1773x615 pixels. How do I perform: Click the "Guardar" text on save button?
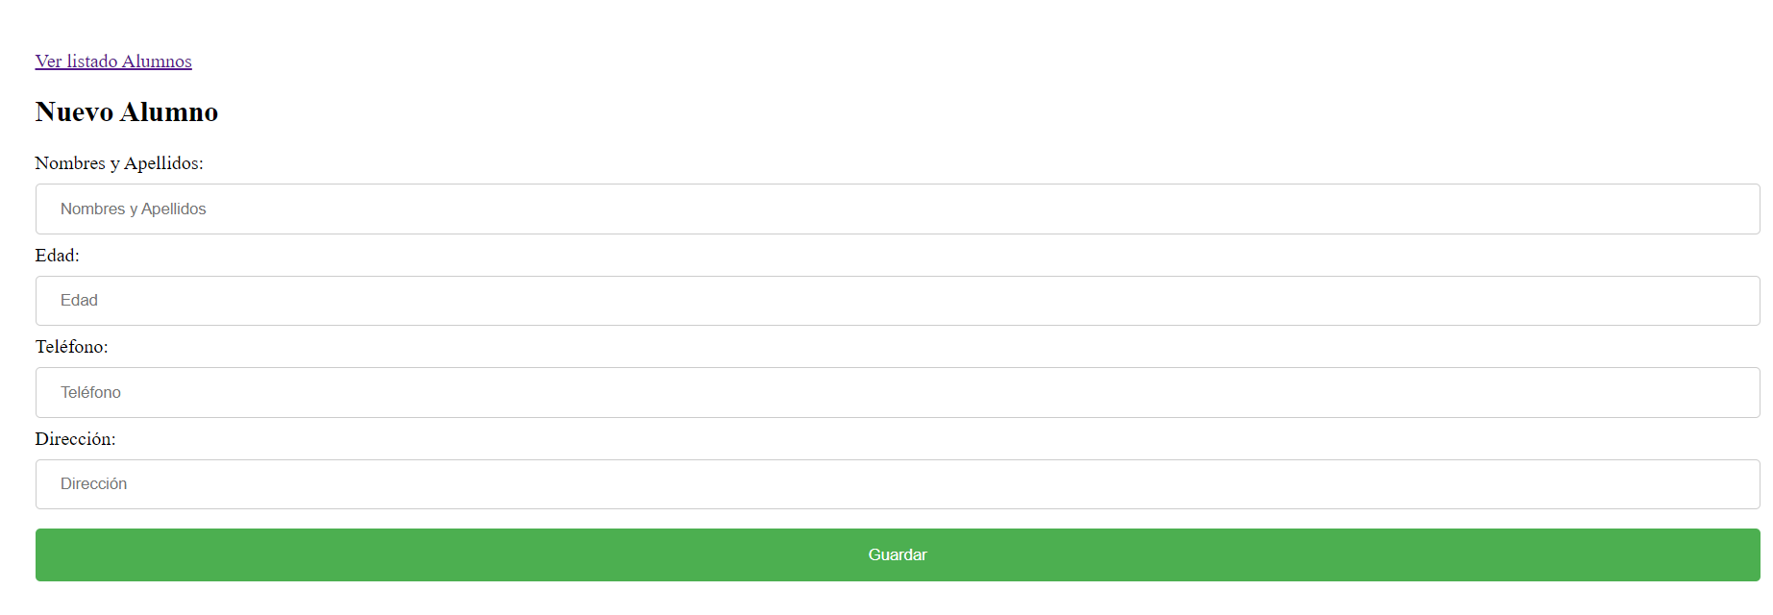point(898,554)
